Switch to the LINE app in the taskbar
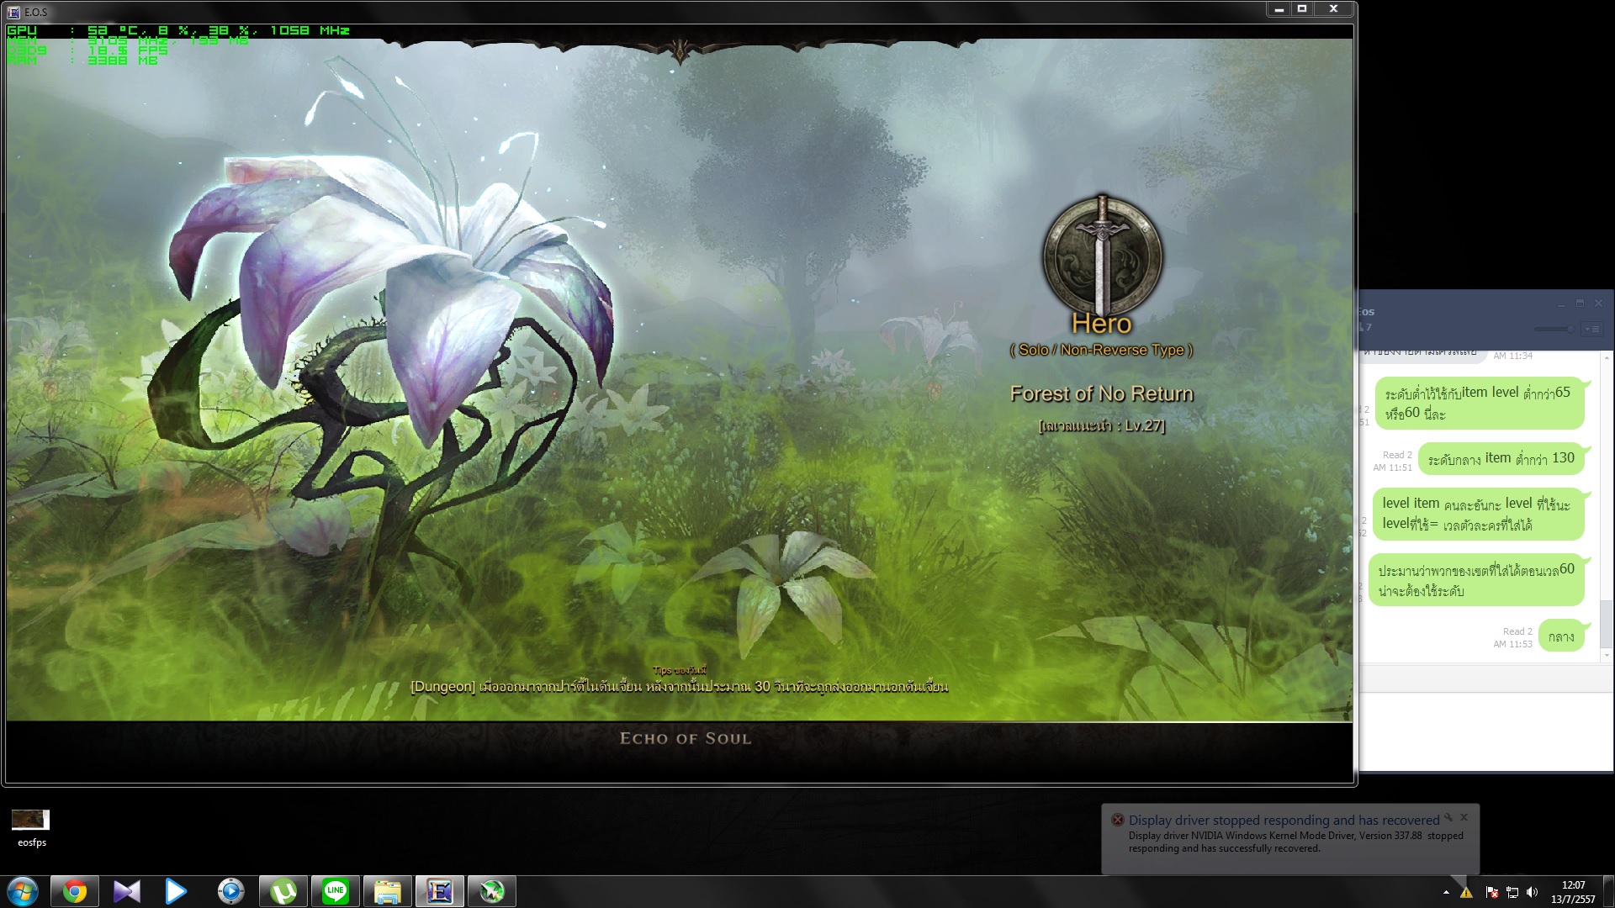This screenshot has height=908, width=1615. (x=336, y=891)
